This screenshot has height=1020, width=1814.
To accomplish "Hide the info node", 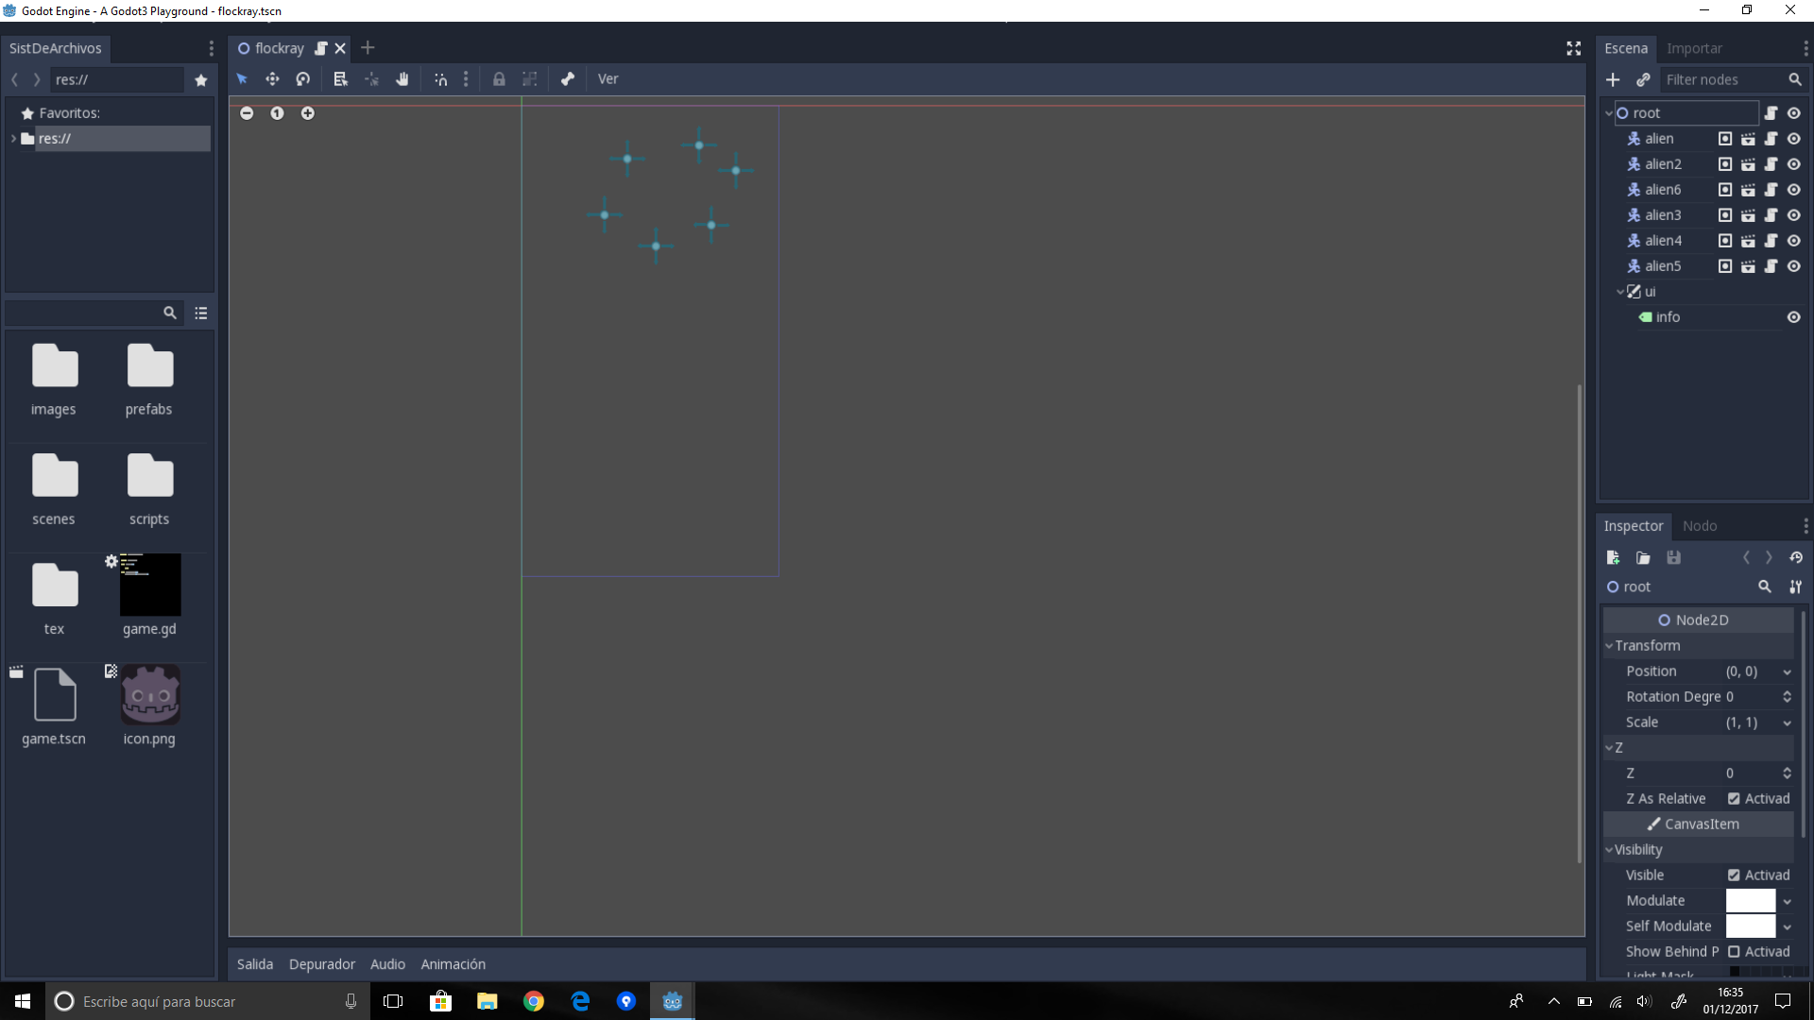I will [x=1794, y=316].
